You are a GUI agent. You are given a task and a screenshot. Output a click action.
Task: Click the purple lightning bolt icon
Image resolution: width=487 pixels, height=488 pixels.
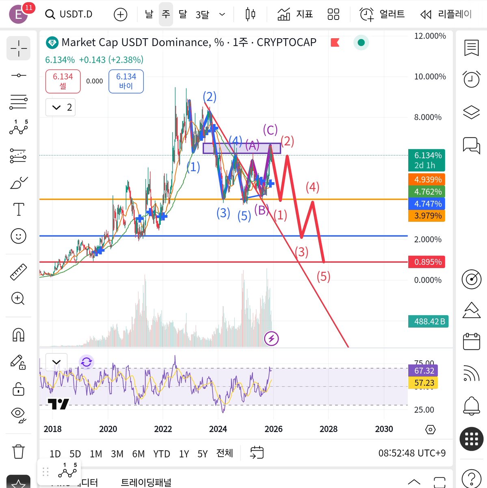[x=271, y=338]
